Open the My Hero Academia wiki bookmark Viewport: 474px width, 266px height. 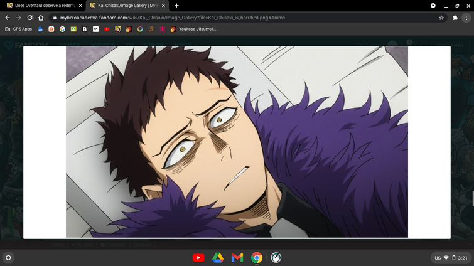(118, 29)
